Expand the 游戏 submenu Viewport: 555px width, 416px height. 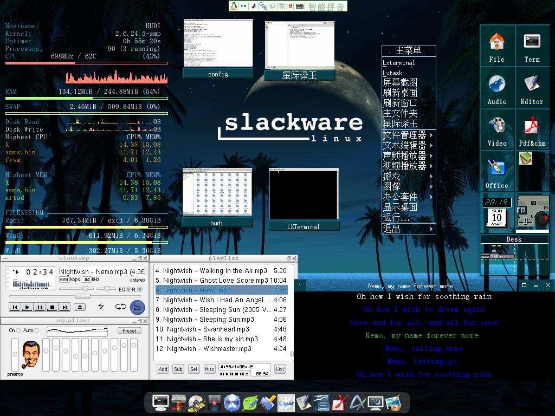[409, 176]
